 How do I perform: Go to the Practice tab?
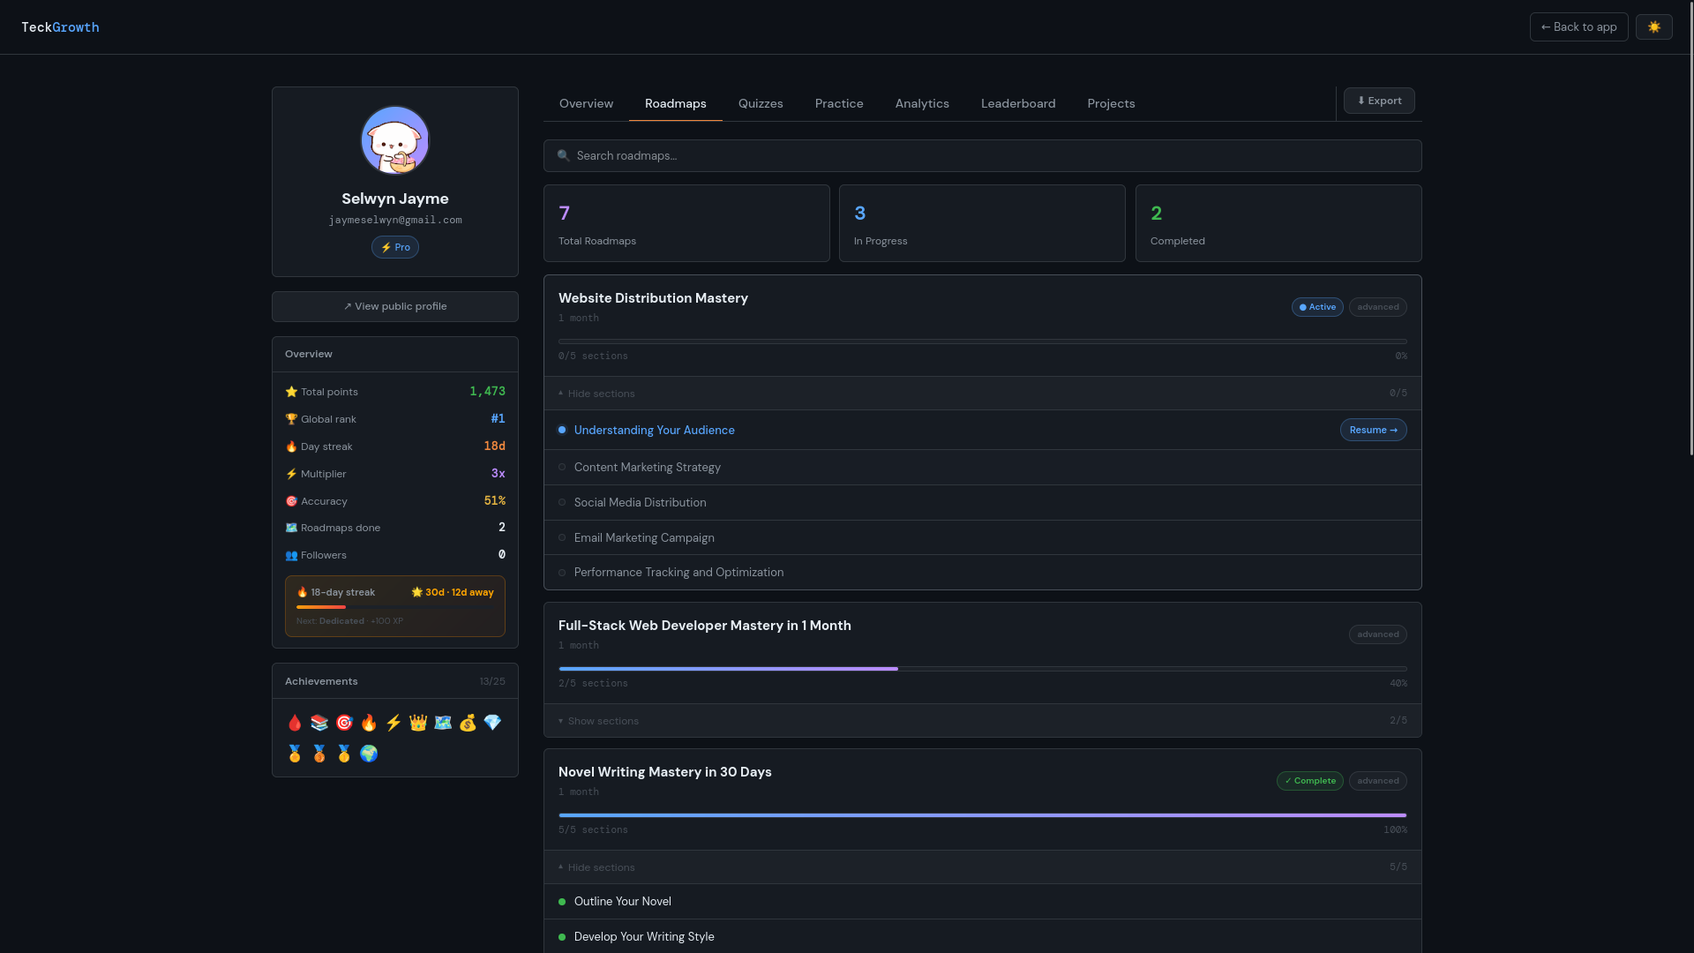click(839, 103)
